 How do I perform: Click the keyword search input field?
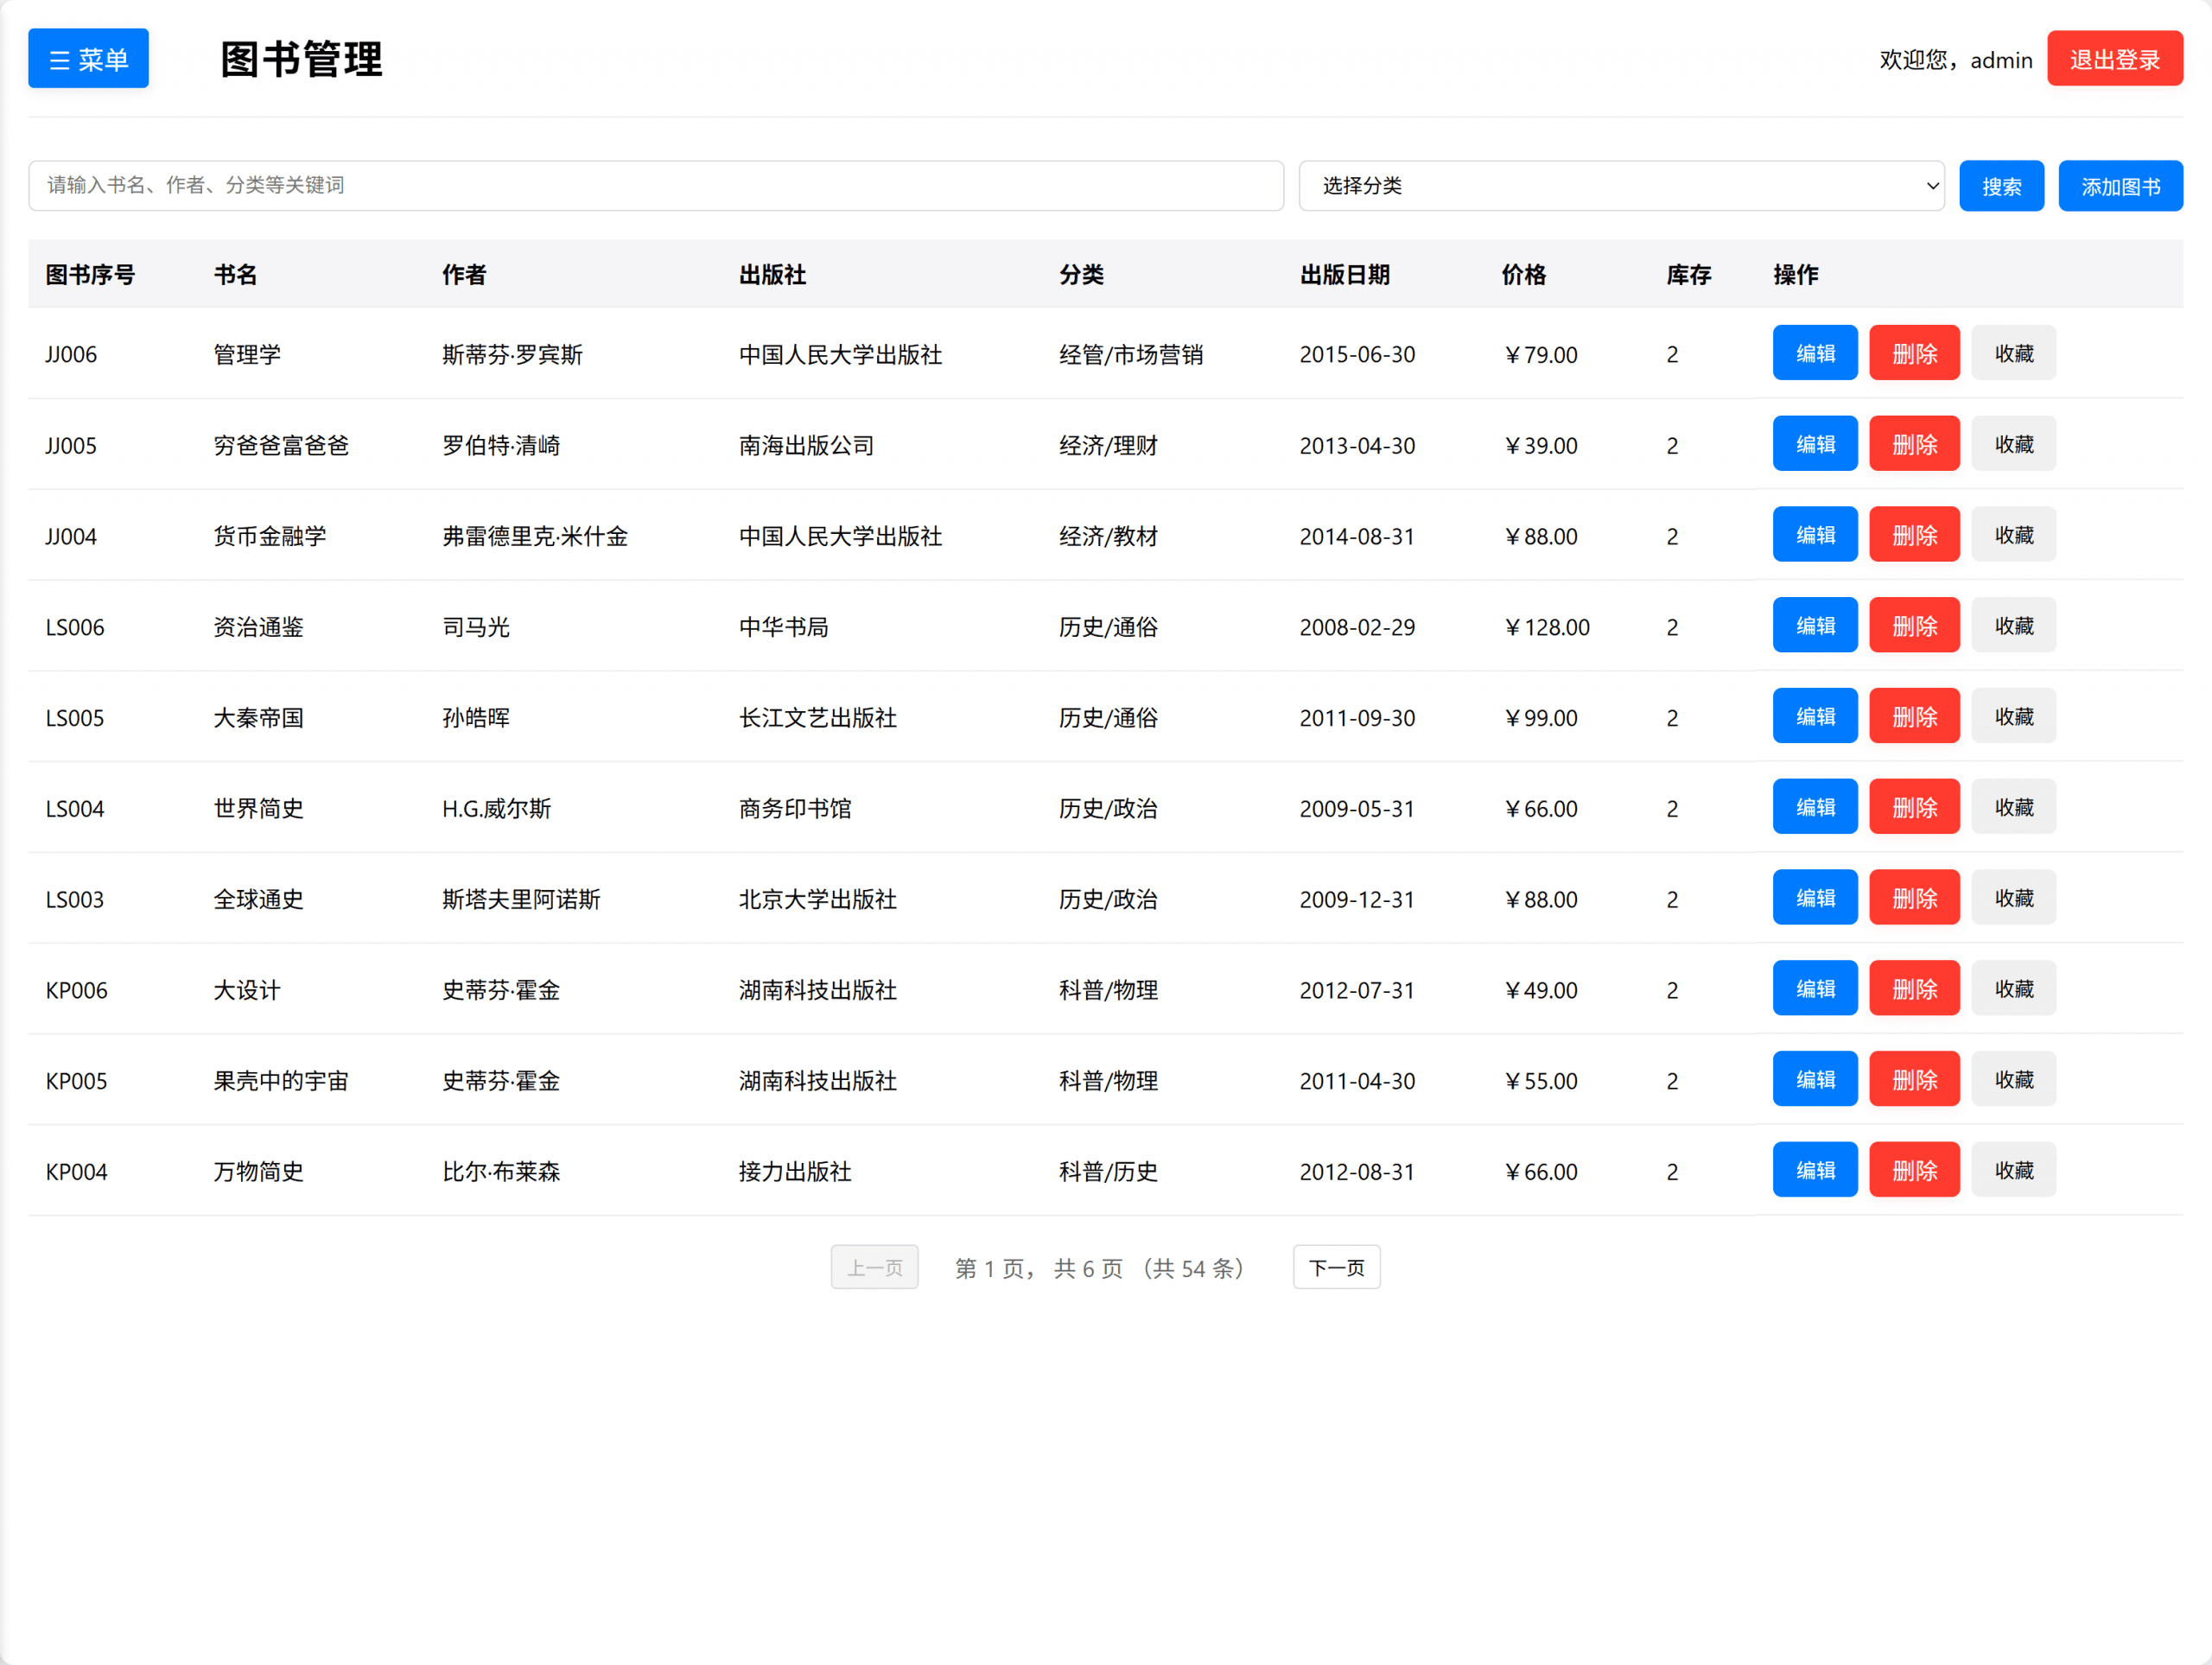(655, 185)
